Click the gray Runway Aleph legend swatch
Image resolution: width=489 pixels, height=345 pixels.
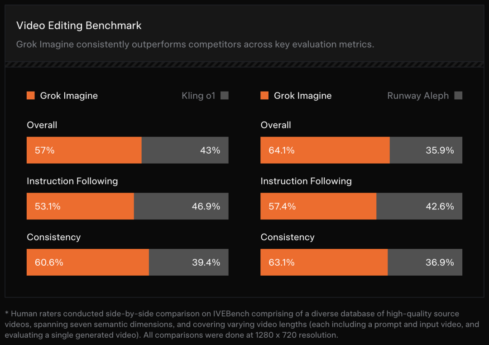point(458,96)
